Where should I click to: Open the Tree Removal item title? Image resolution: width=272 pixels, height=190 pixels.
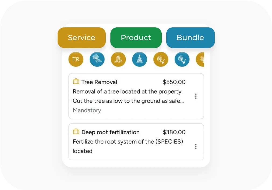point(99,82)
